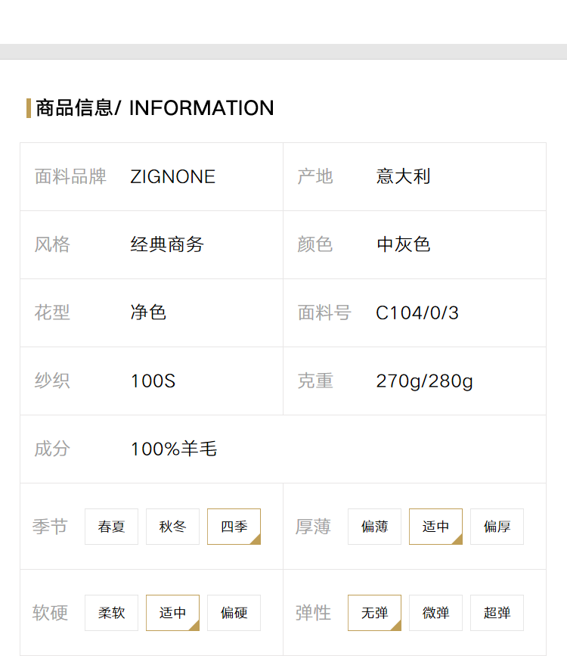Select 无弹 elasticity option
The height and width of the screenshot is (656, 567).
[x=374, y=612]
